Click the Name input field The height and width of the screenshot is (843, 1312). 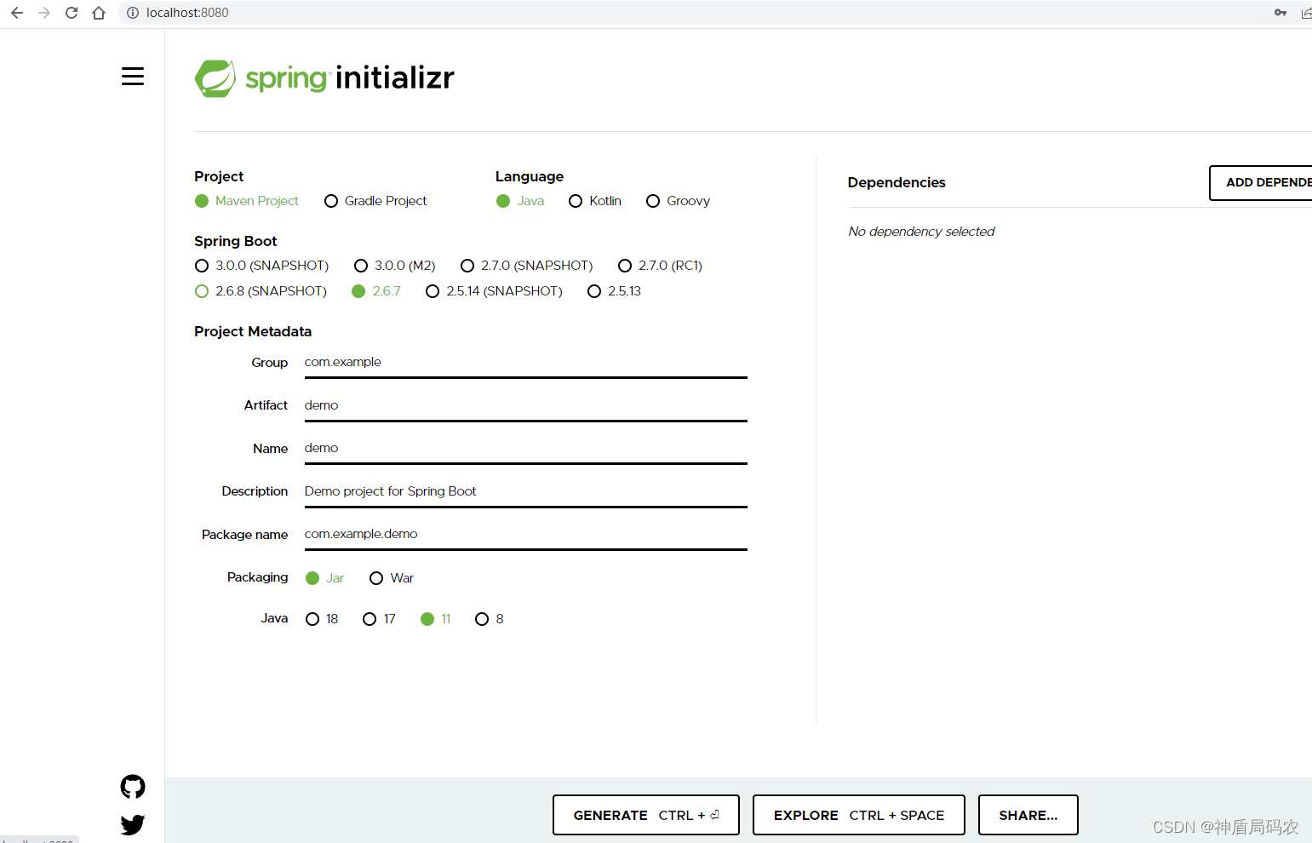pos(526,449)
